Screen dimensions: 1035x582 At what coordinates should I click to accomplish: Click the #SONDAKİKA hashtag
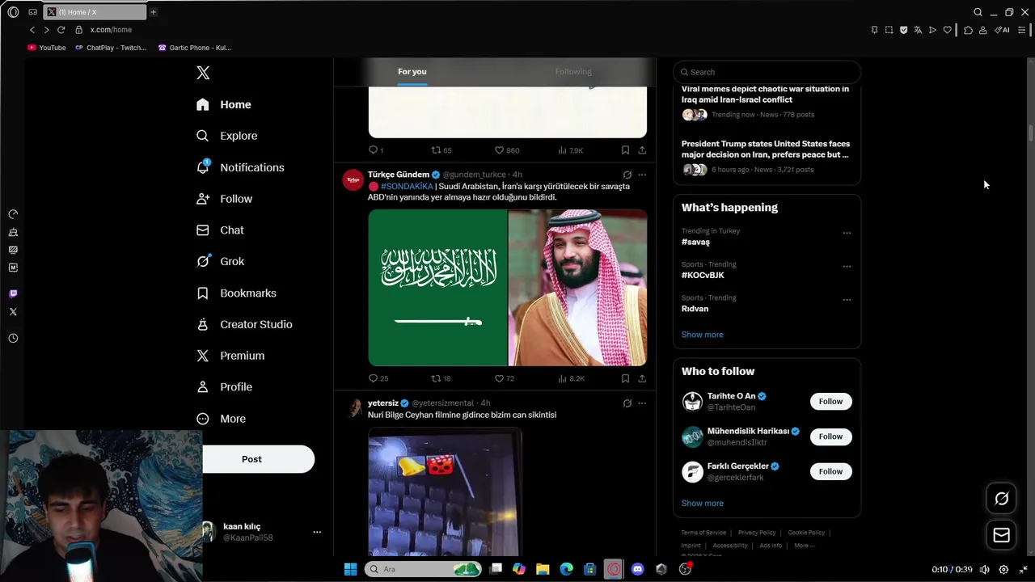point(407,186)
